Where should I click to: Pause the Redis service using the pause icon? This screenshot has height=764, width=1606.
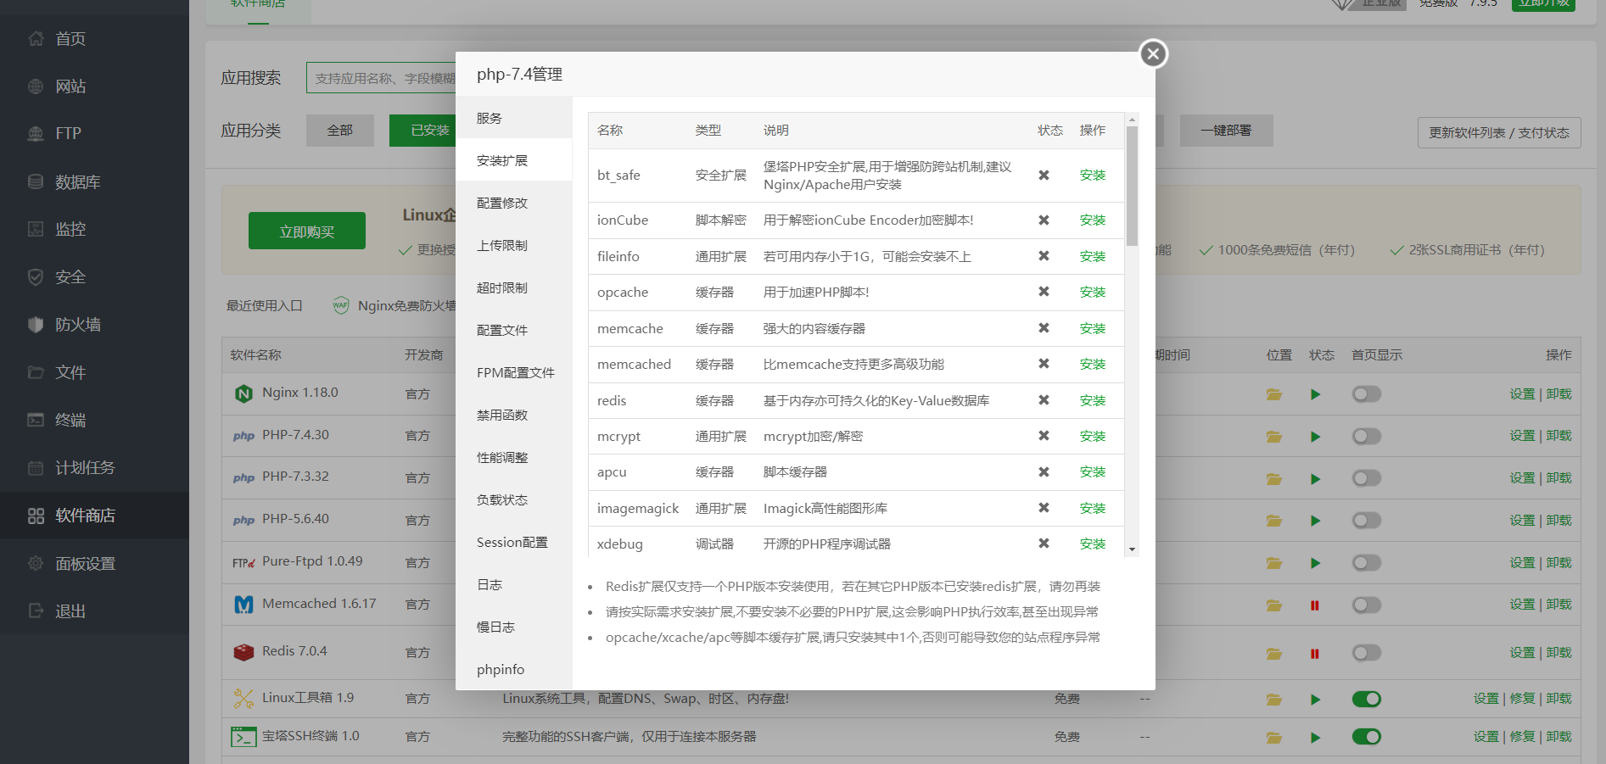[1315, 653]
